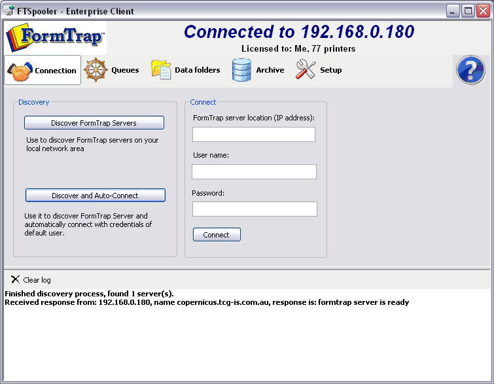Open Queues via the ship wheel icon
The height and width of the screenshot is (384, 494).
point(96,70)
